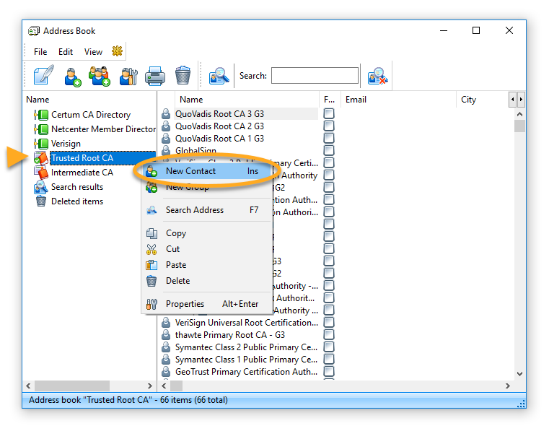Click contact icon beside QuoVadis Root CA 3 G3
549x426 pixels.
(x=166, y=114)
